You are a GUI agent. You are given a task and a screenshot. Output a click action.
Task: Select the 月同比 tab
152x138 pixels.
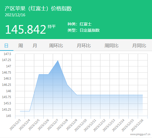pyautogui.click(x=139, y=46)
